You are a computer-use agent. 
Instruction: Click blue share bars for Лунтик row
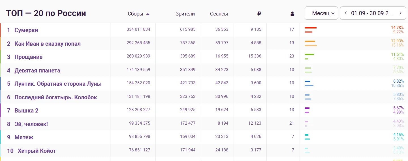pyautogui.click(x=309, y=83)
